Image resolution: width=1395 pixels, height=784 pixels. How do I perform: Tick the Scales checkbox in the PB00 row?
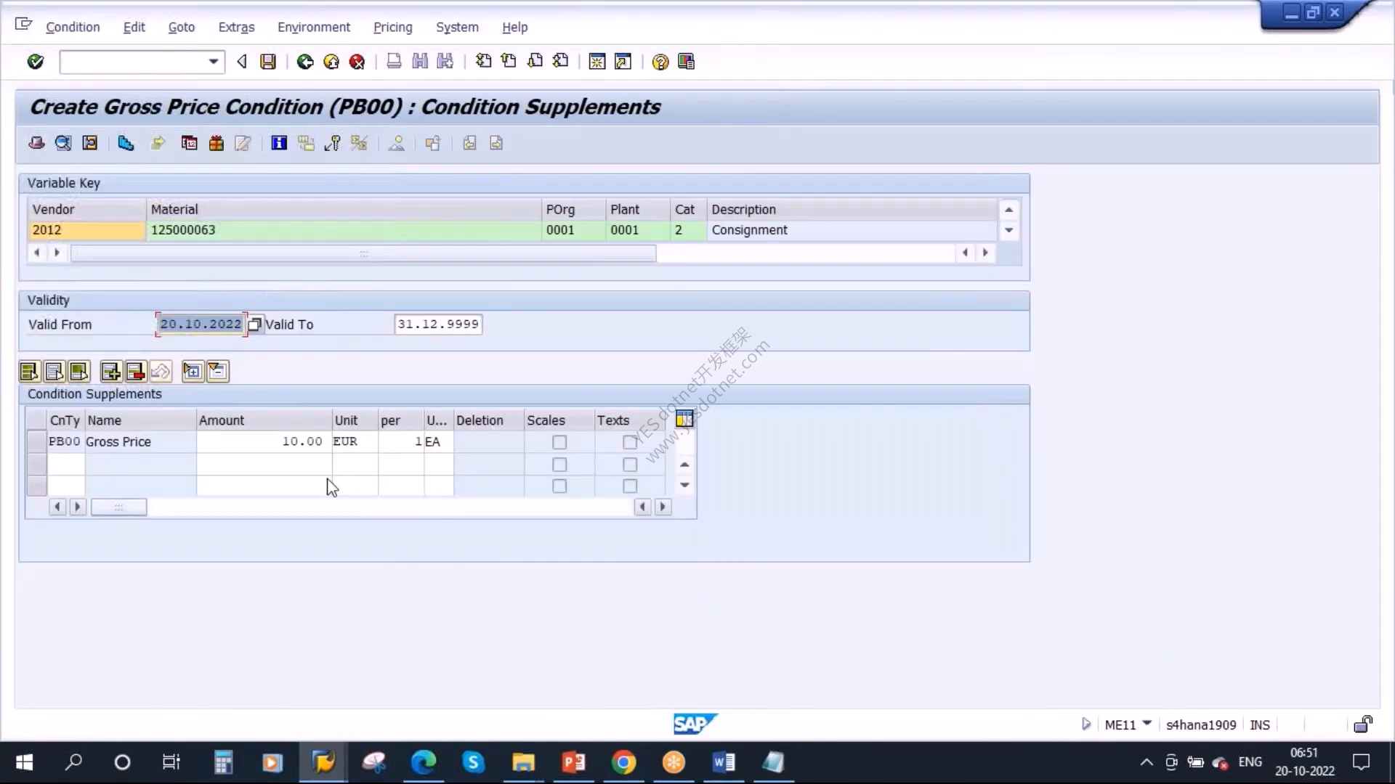(559, 442)
